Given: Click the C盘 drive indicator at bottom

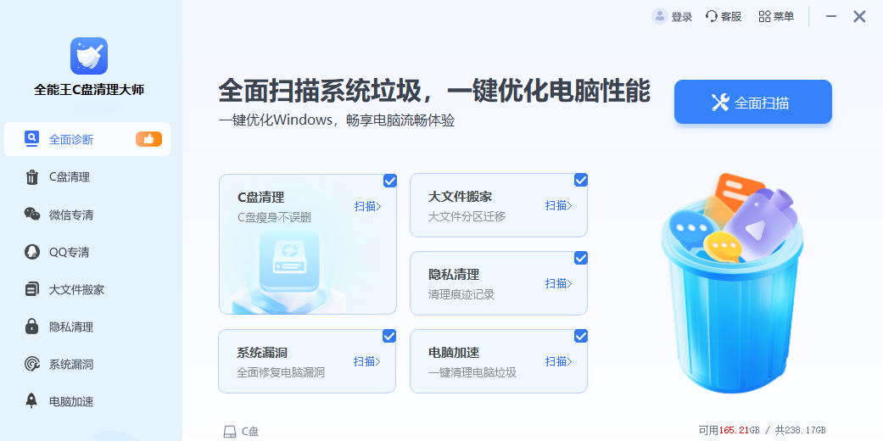Looking at the screenshot, I should click(241, 432).
